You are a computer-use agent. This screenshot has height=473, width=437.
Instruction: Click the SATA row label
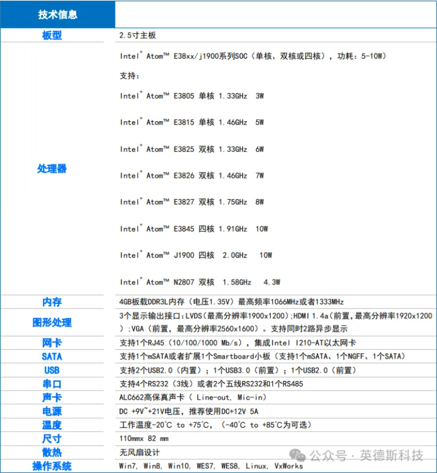click(x=52, y=356)
